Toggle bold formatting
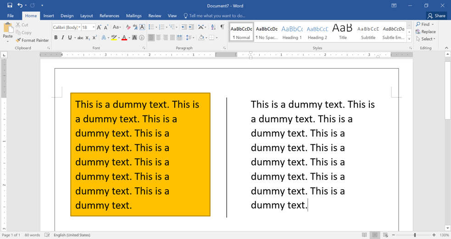This screenshot has width=451, height=239. 56,38
